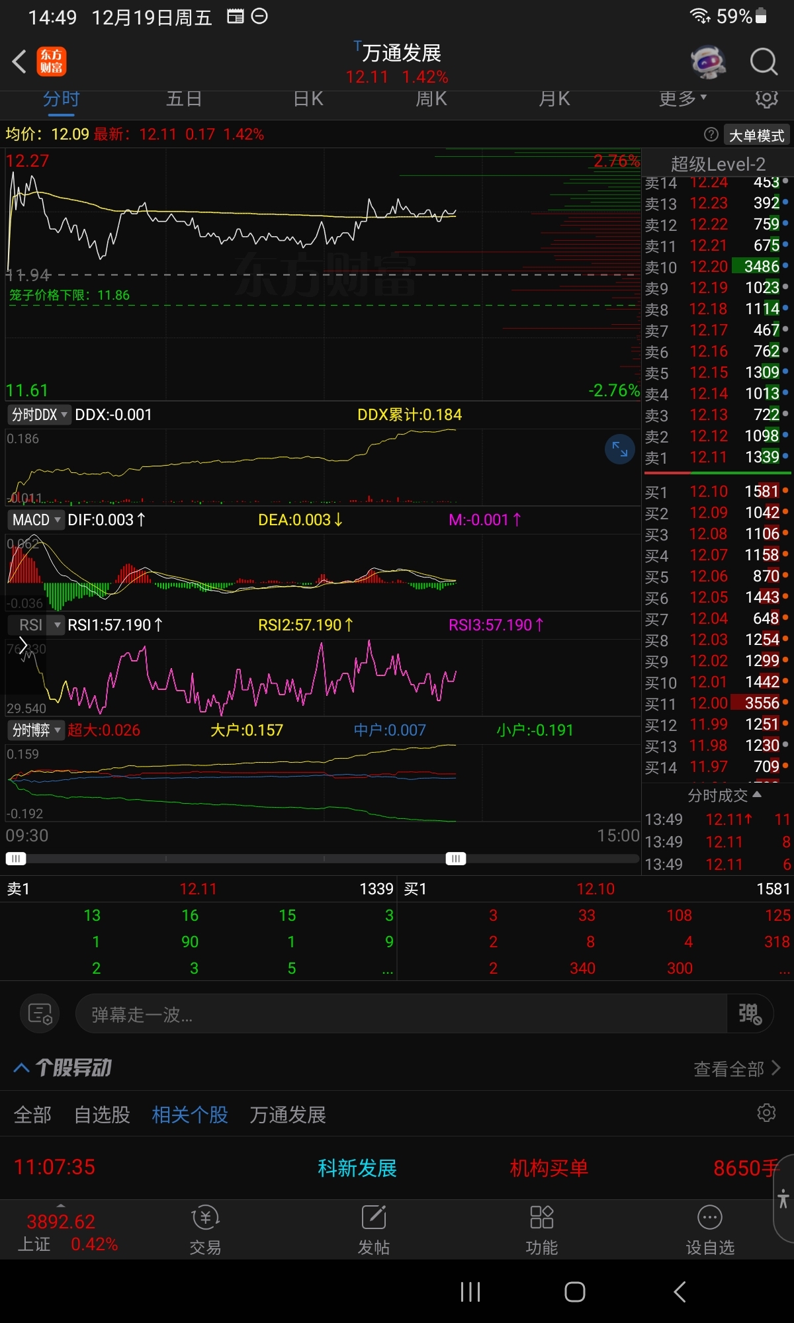Open the 分时博弈 indicator dropdown
The image size is (794, 1323).
click(x=36, y=730)
